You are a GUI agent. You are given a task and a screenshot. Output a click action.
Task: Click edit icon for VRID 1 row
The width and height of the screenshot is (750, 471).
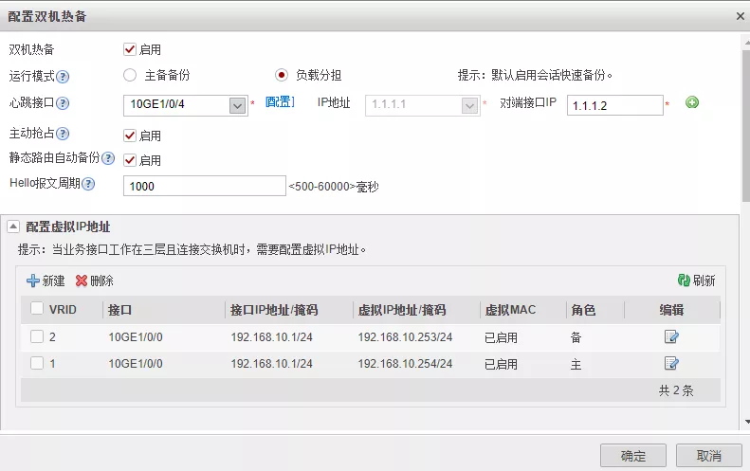[x=671, y=363]
